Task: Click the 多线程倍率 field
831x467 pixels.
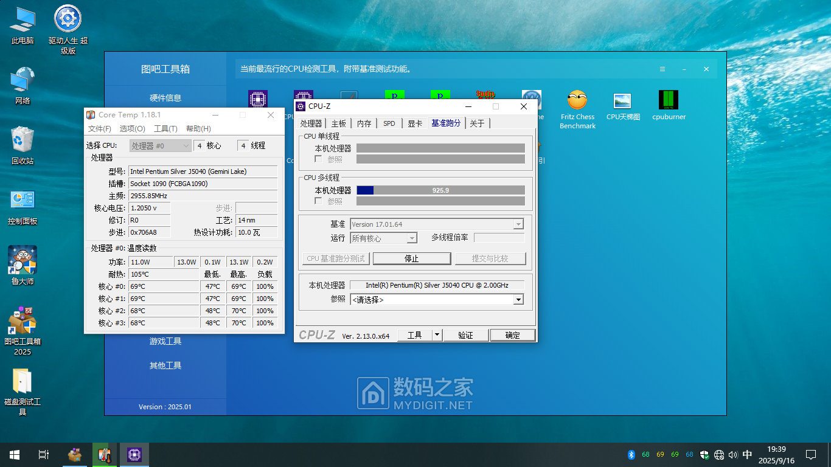Action: [499, 237]
